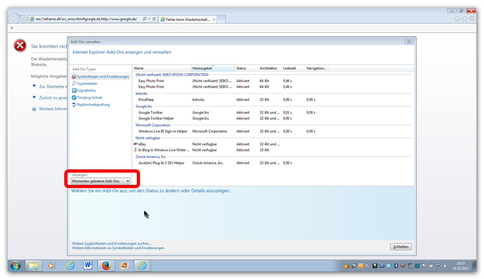Sort by the Architektur column header
484x279 pixels.
point(270,68)
